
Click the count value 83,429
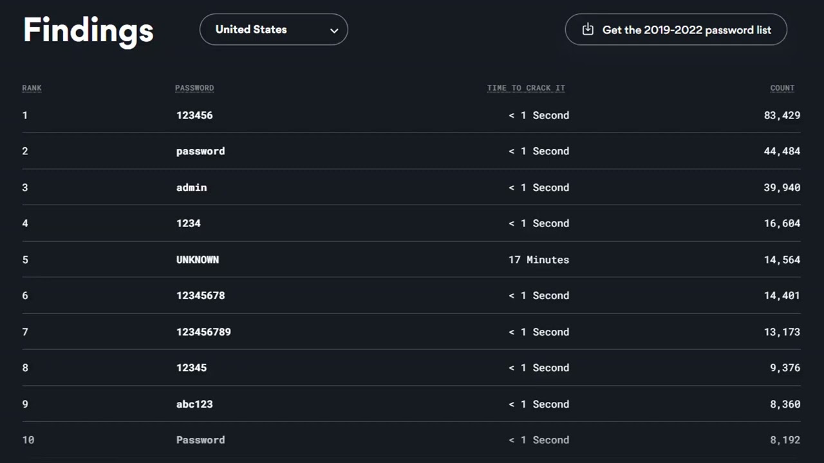coord(782,116)
